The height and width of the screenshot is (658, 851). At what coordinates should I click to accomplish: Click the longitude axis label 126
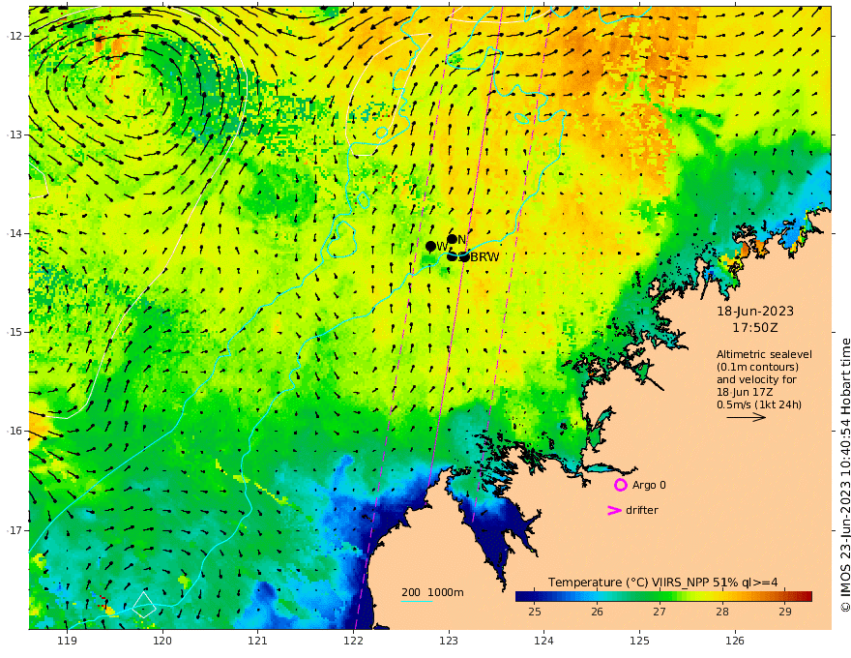pos(735,641)
